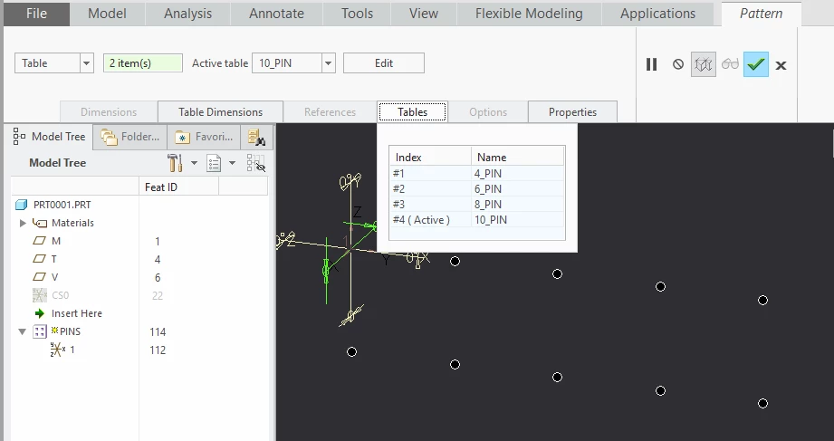This screenshot has width=834, height=441.
Task: Open the Model Tree settings hammer icon
Action: pos(175,163)
